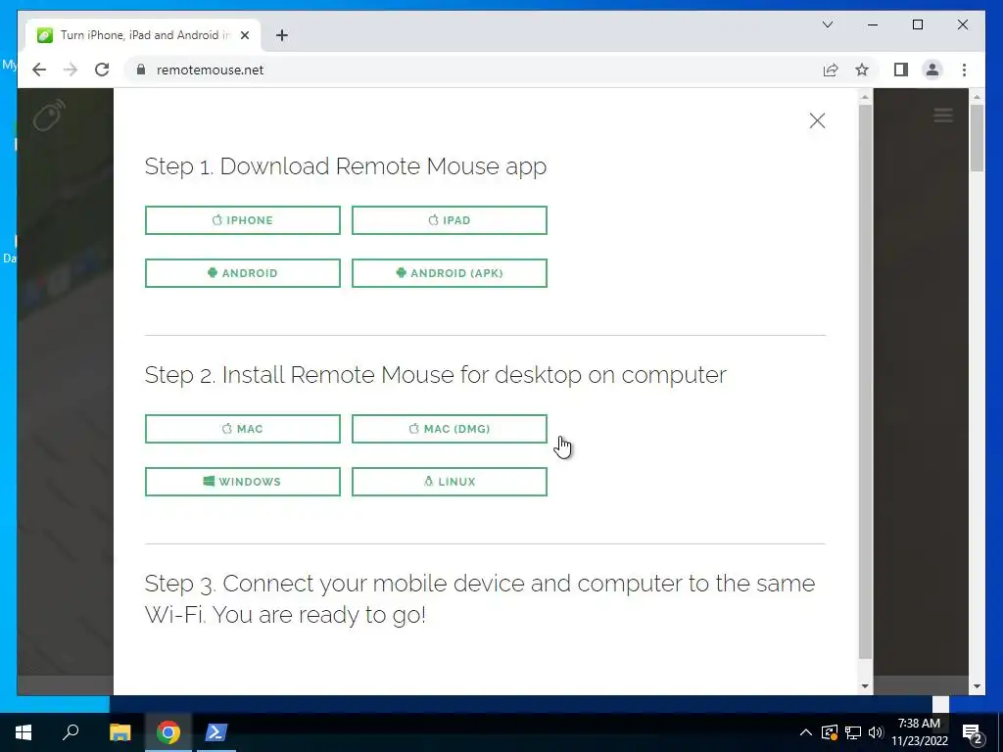Open the notification center
The height and width of the screenshot is (752, 1003).
pos(973,732)
